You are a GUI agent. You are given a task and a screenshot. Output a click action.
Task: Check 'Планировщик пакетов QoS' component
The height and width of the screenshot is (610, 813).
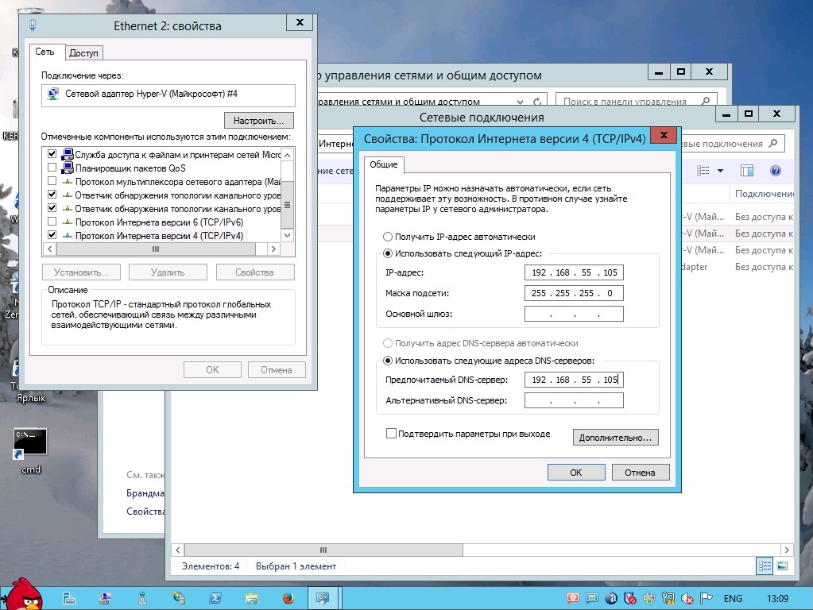[x=52, y=168]
